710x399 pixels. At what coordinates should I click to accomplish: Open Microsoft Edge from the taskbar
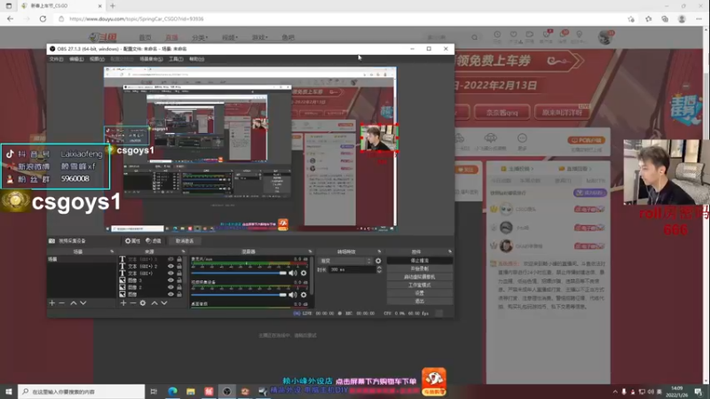(x=172, y=391)
